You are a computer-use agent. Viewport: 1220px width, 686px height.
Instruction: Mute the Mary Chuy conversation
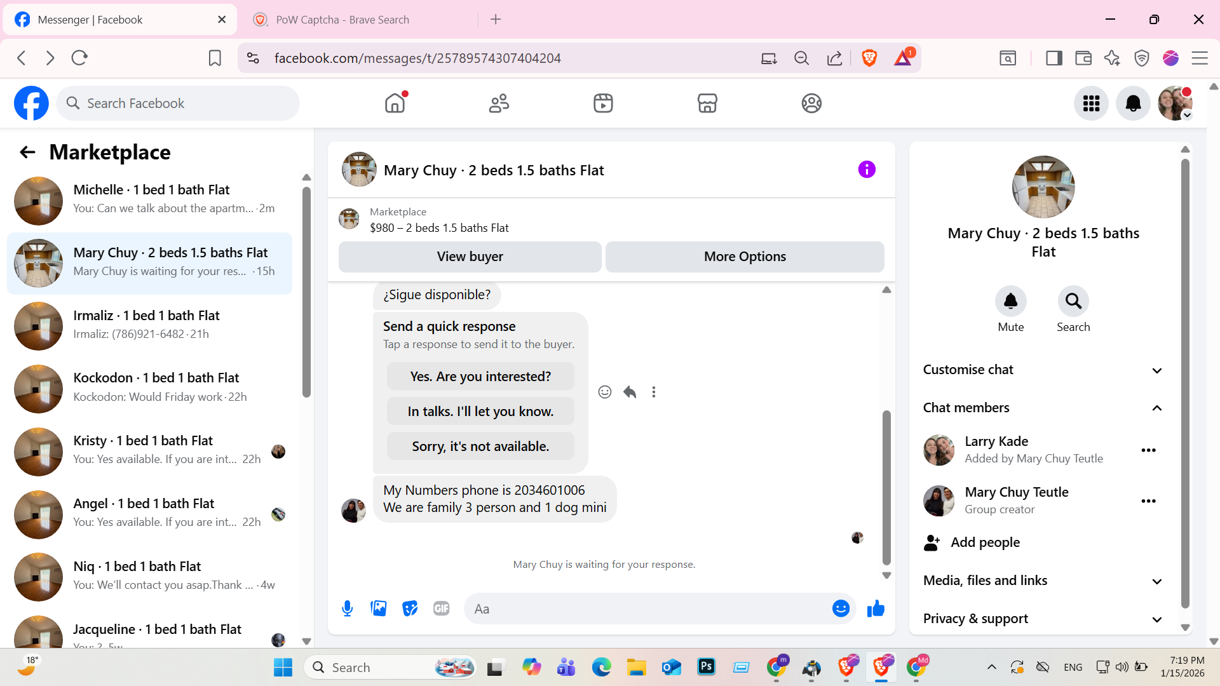(x=1010, y=301)
